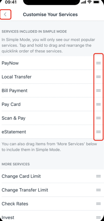Tap the Scan & Pay reorder handle
The width and height of the screenshot is (104, 221).
click(98, 118)
